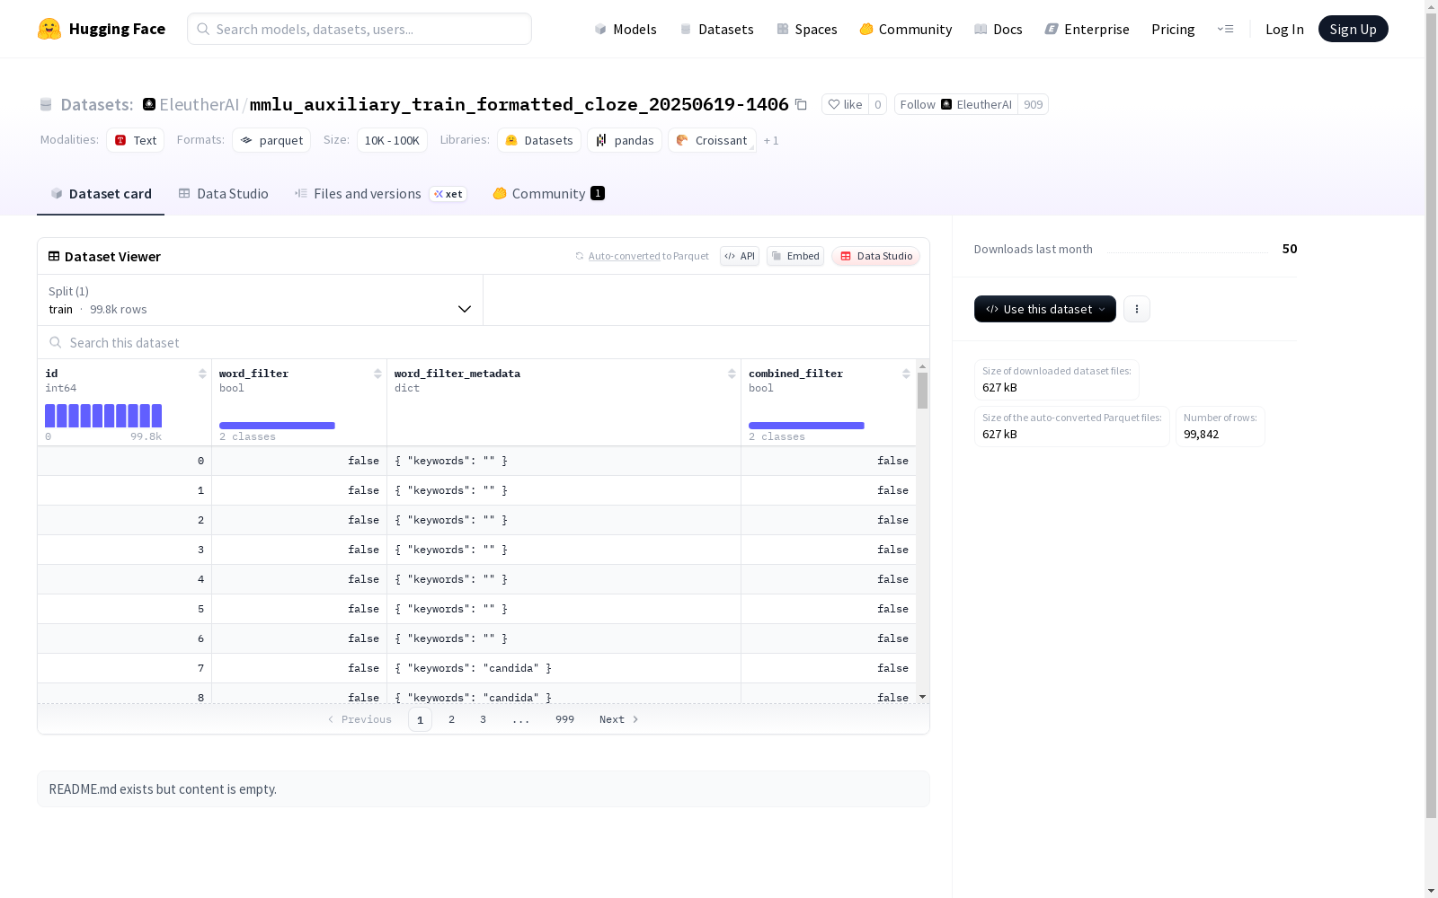This screenshot has width=1438, height=898.
Task: Copy dataset name with the copy icon
Action: point(801,104)
